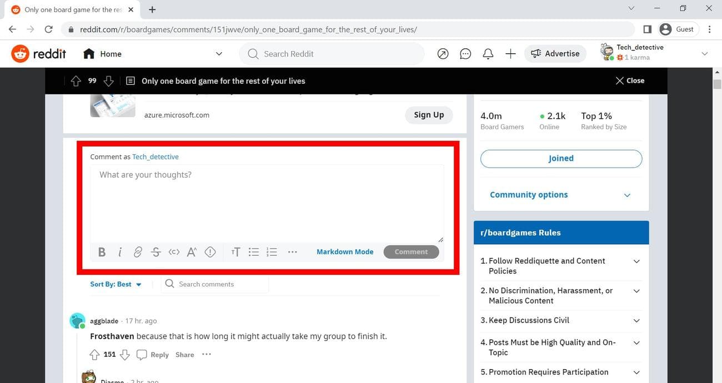Insert a bulleted list in comment
The image size is (722, 383).
(254, 252)
